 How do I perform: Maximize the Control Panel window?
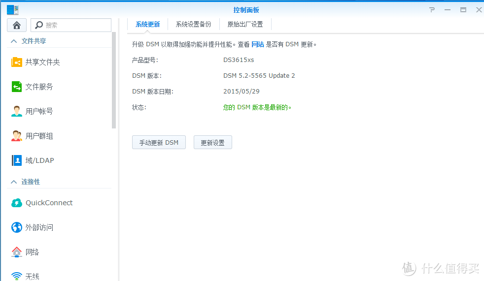tap(463, 10)
